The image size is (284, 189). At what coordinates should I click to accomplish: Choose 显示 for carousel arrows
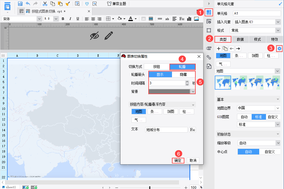pos(160,74)
